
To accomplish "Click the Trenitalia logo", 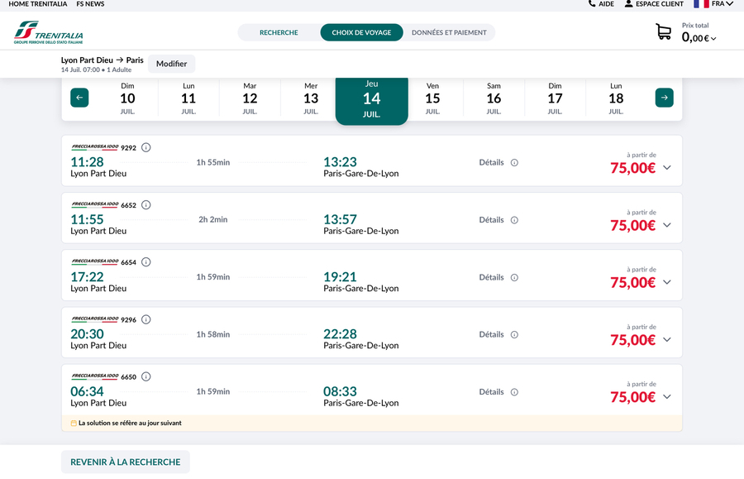I will pyautogui.click(x=49, y=32).
